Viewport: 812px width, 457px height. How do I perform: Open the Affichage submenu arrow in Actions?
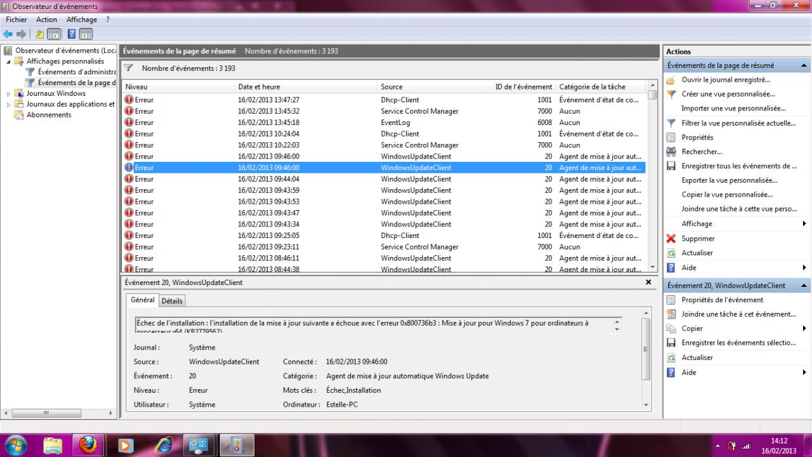pos(804,224)
